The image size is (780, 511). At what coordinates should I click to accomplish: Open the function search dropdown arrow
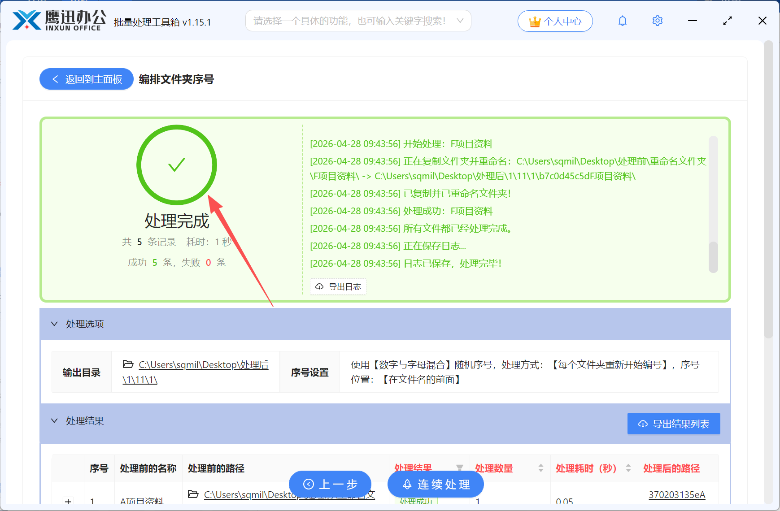click(x=459, y=21)
